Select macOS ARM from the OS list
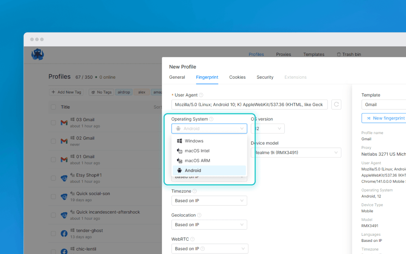The image size is (406, 254). pyautogui.click(x=209, y=161)
